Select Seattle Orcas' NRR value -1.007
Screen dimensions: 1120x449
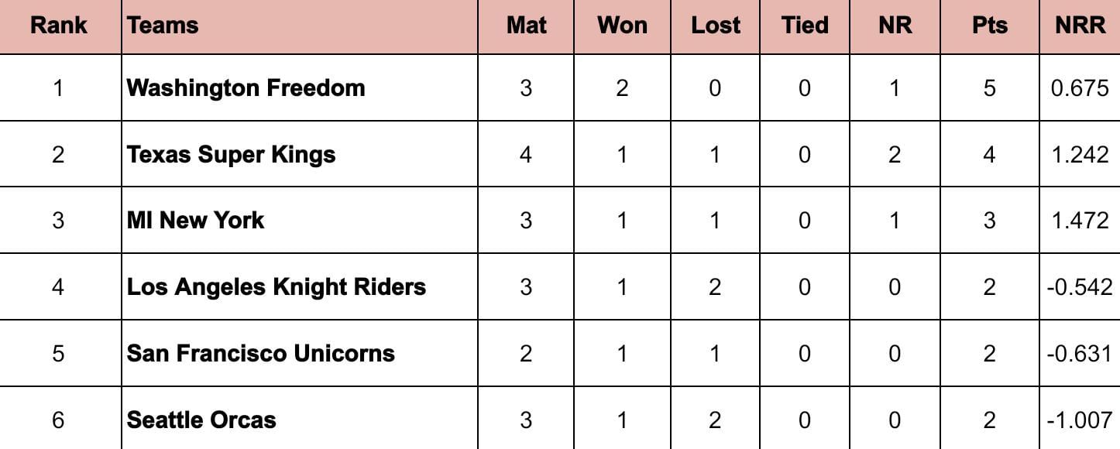[x=1080, y=420]
